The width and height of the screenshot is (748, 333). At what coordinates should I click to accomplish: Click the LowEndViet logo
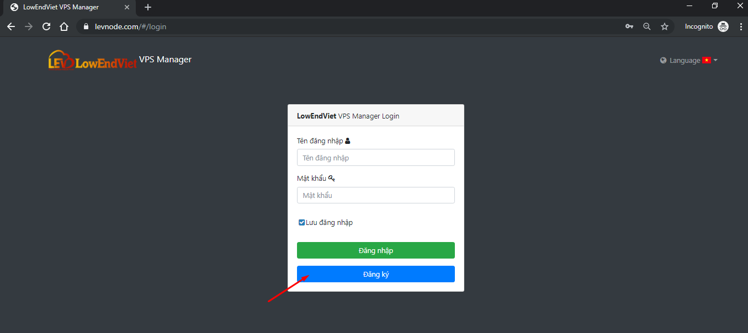tap(92, 61)
